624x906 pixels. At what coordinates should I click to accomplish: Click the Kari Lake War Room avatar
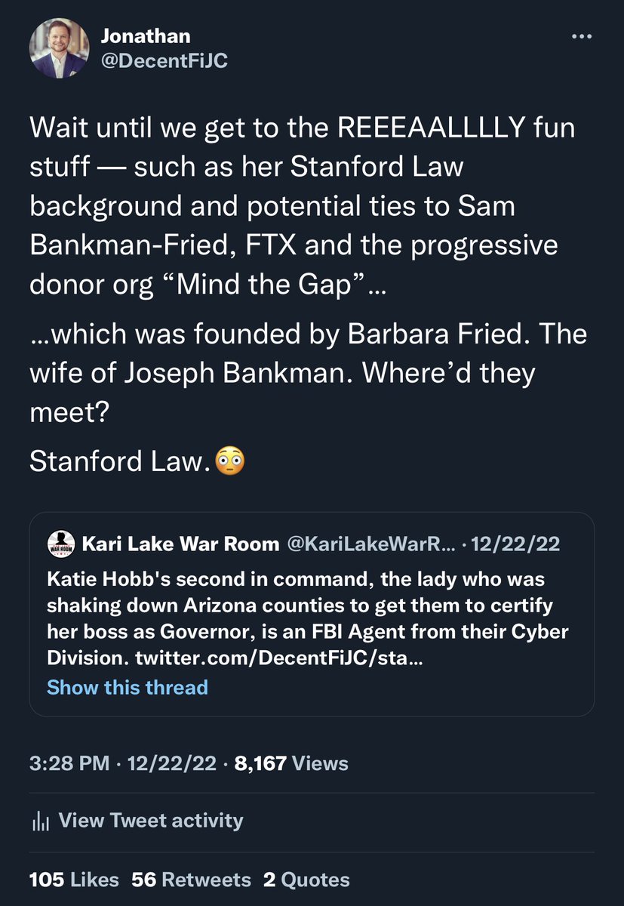tap(61, 544)
